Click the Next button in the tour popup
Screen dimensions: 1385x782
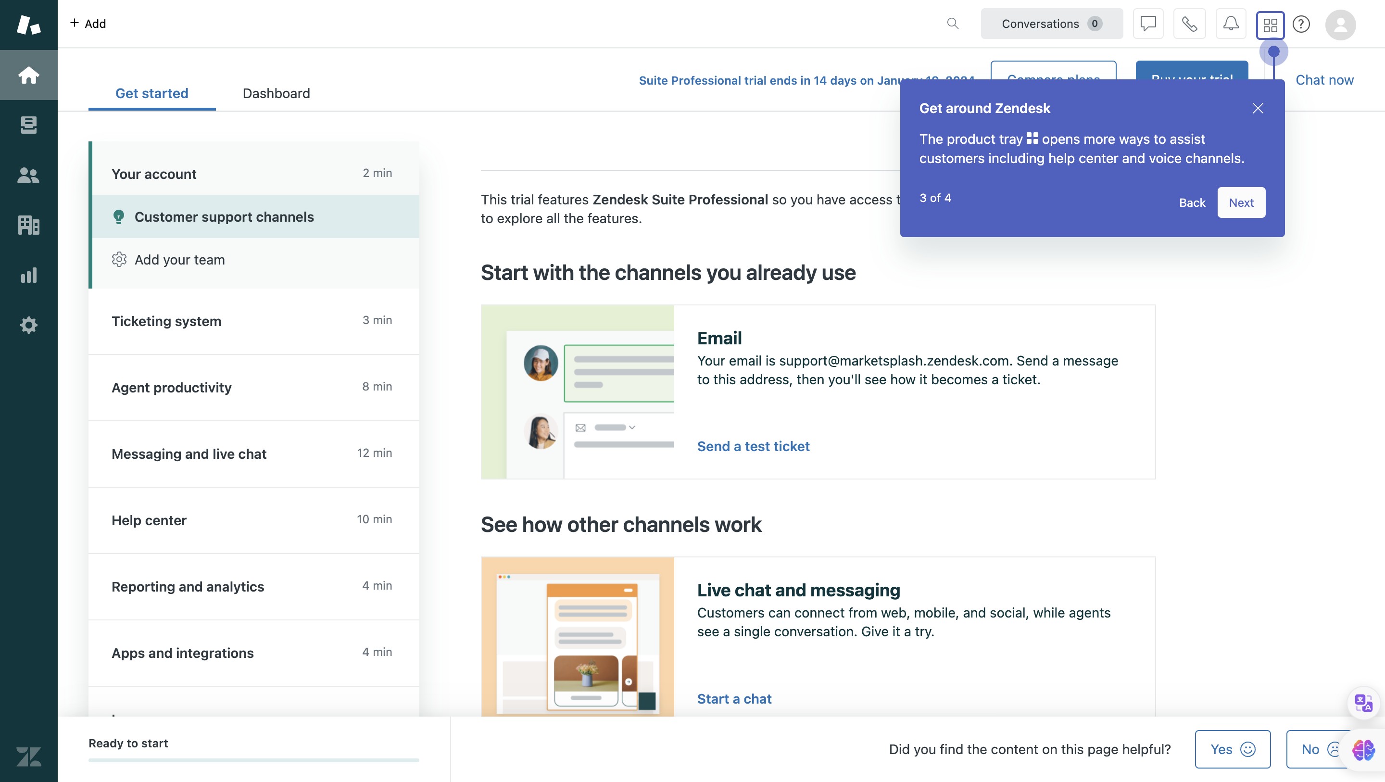[1240, 203]
